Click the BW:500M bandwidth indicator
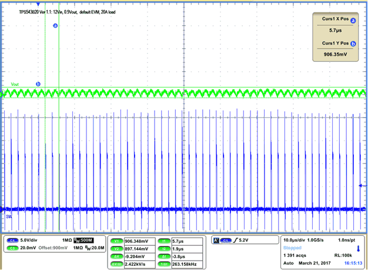Screen dimensions: 368x270 tap(84, 240)
